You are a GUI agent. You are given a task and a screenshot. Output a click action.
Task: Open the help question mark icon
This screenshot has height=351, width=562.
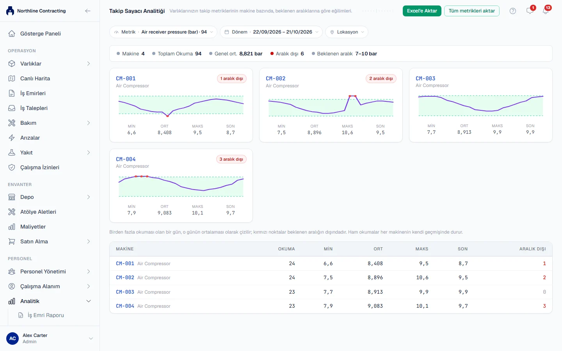513,11
